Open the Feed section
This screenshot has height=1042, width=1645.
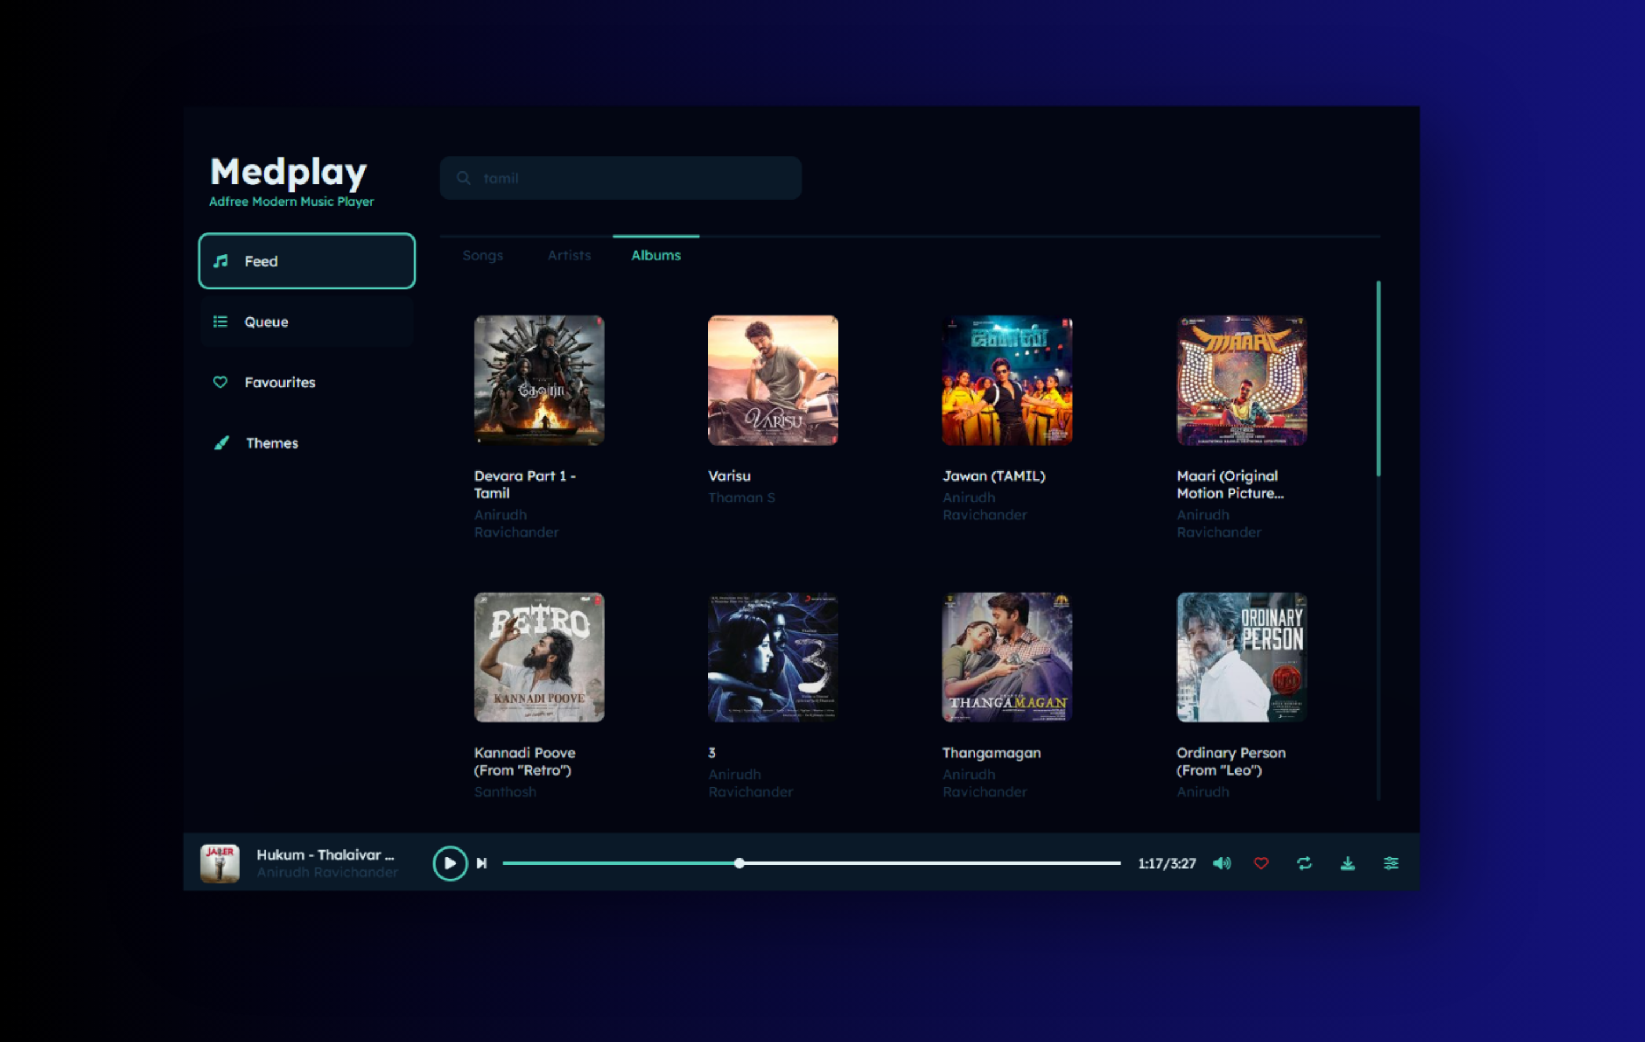(307, 261)
